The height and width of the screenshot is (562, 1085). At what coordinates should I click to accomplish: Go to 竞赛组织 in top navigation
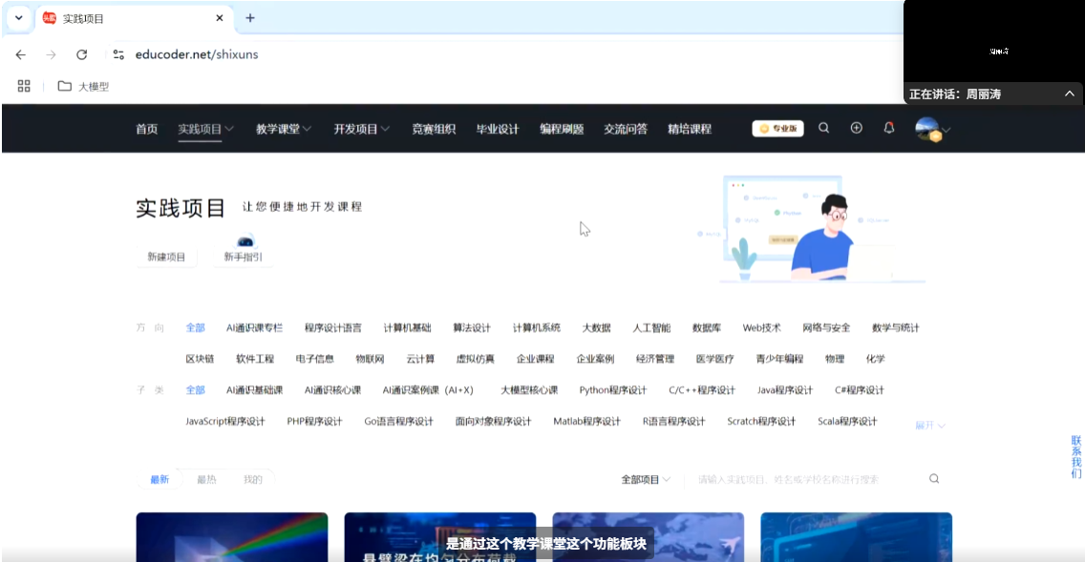[x=434, y=129]
